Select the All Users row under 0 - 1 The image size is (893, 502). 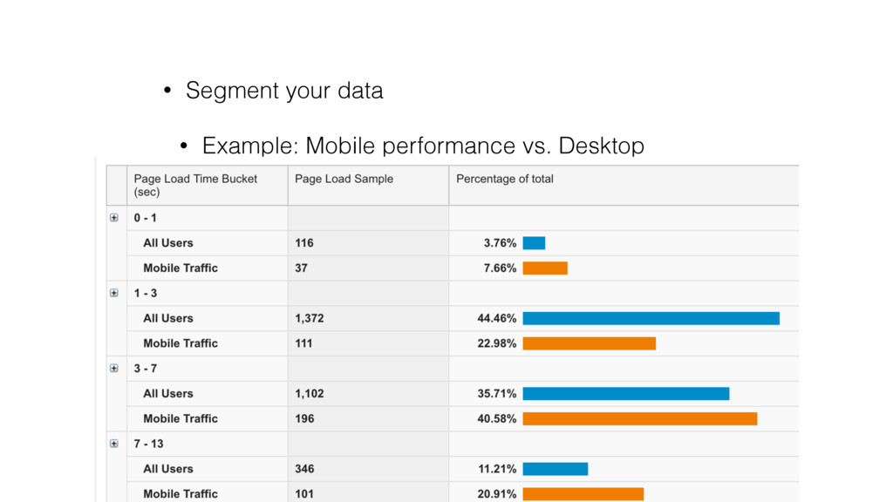click(x=453, y=243)
